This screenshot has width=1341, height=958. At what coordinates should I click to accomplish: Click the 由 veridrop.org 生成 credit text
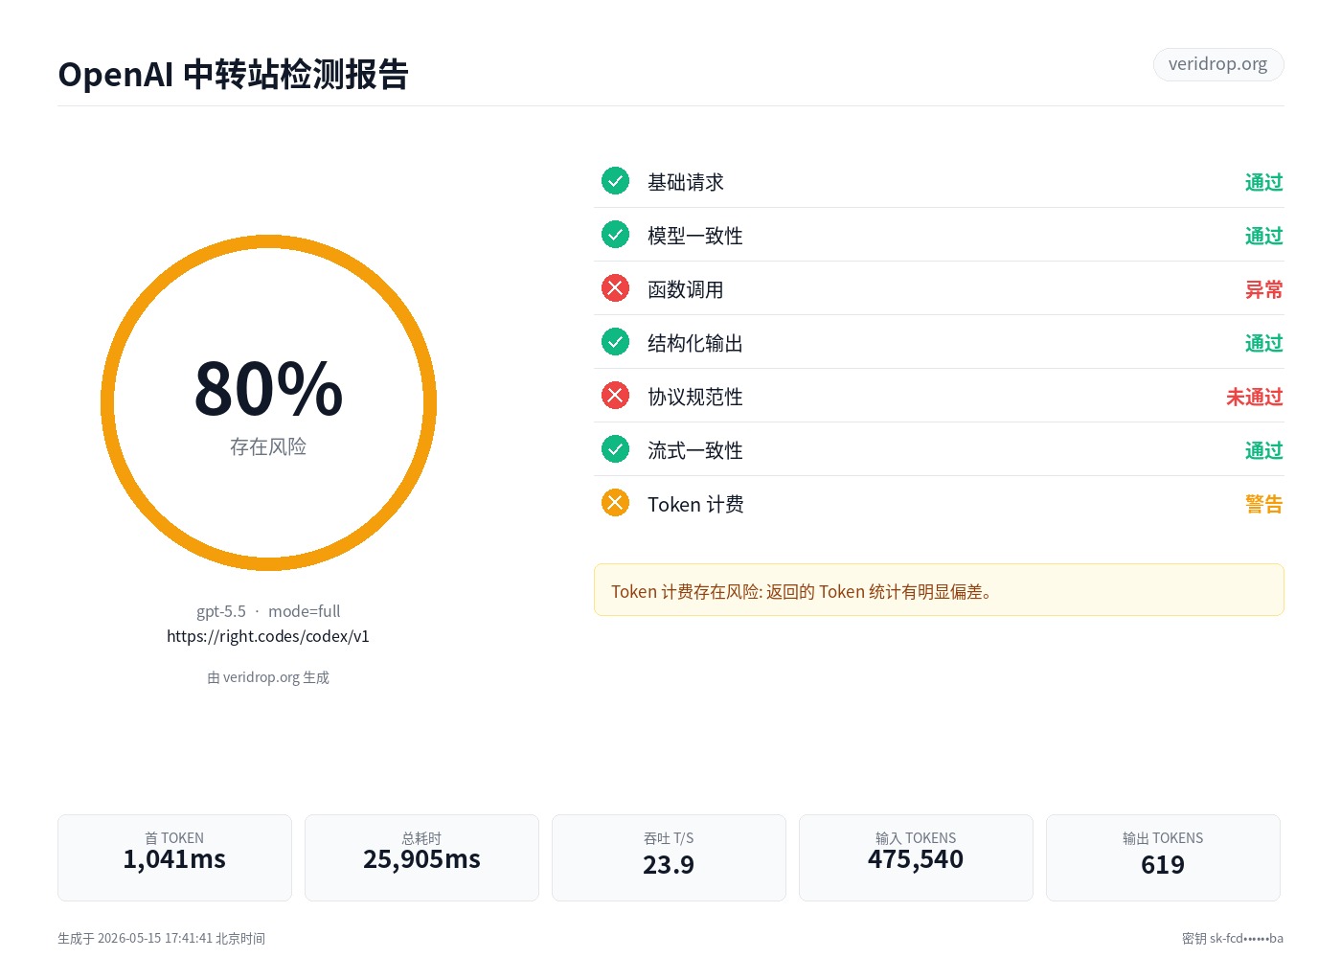click(268, 677)
